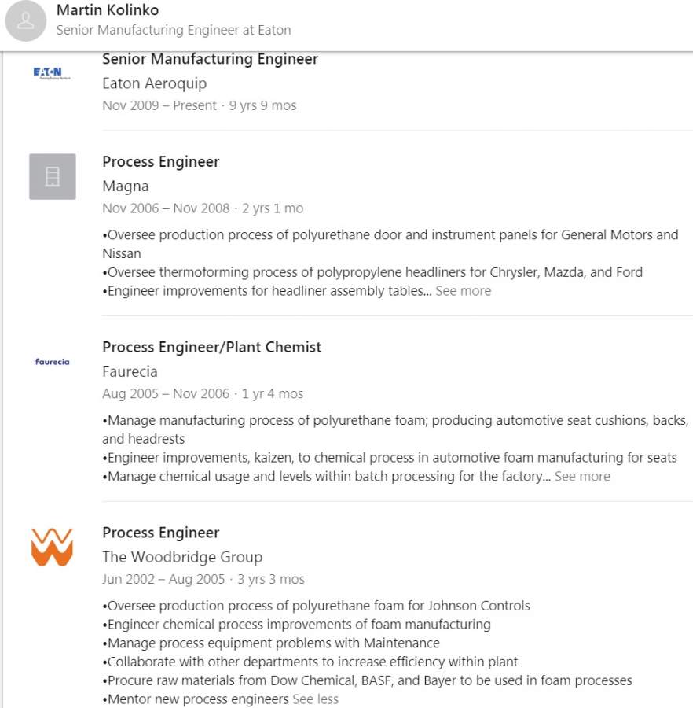Click the Eaton Aeroquip company name

pyautogui.click(x=154, y=83)
